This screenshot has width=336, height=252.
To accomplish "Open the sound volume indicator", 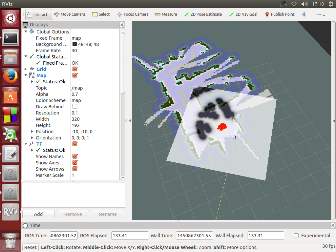I will pyautogui.click(x=304, y=4).
